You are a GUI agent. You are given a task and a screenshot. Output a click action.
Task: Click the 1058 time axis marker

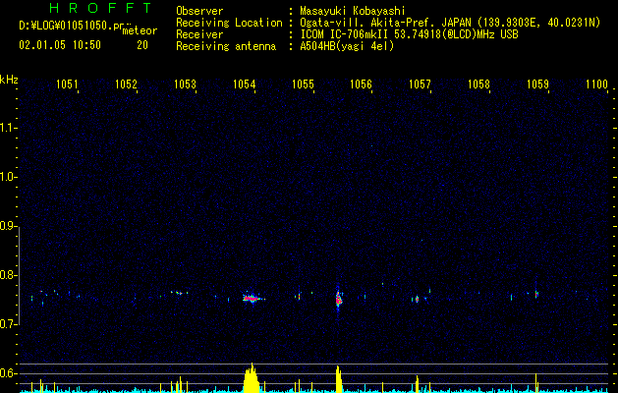[x=478, y=84]
